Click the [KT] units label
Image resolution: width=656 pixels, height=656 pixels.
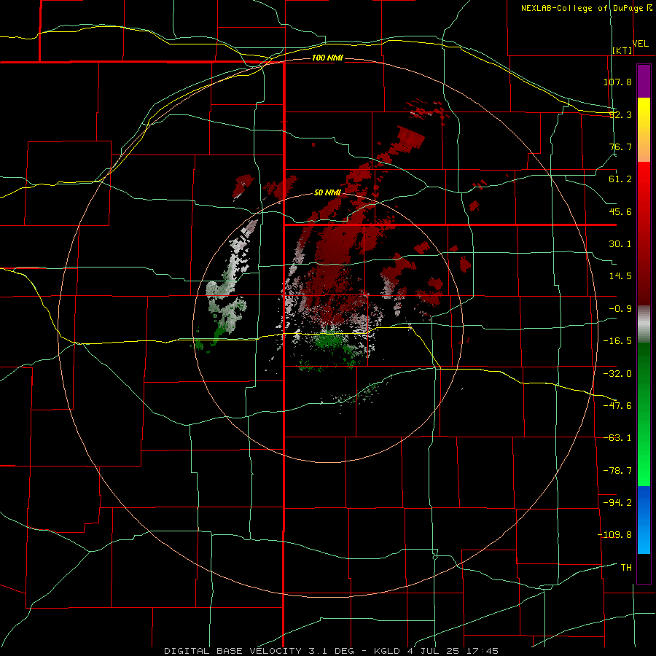(x=622, y=50)
